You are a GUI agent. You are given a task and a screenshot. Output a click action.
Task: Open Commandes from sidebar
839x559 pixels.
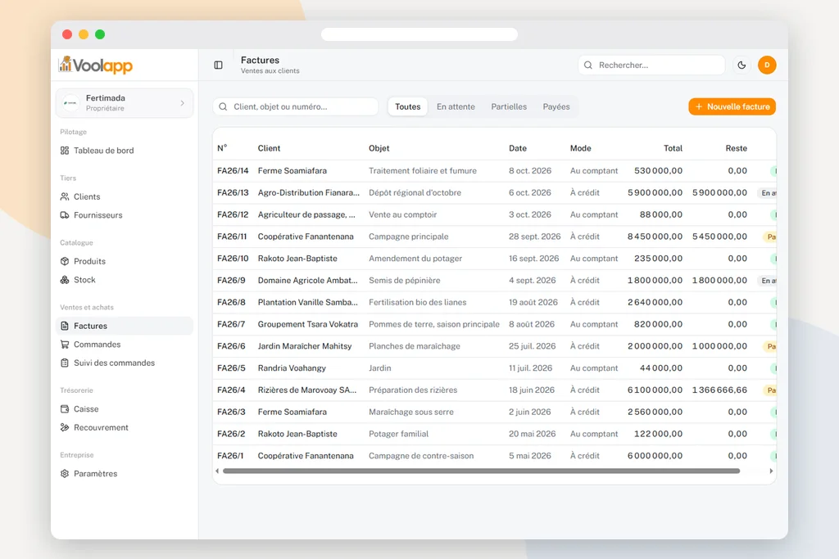[x=125, y=345]
